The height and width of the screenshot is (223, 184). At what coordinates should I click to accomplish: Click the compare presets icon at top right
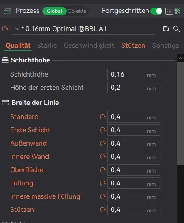coord(177,11)
